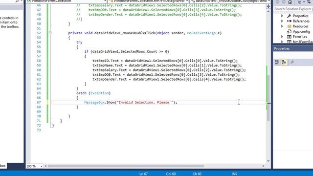Click the editor vertical scroll up arrow

268,11
